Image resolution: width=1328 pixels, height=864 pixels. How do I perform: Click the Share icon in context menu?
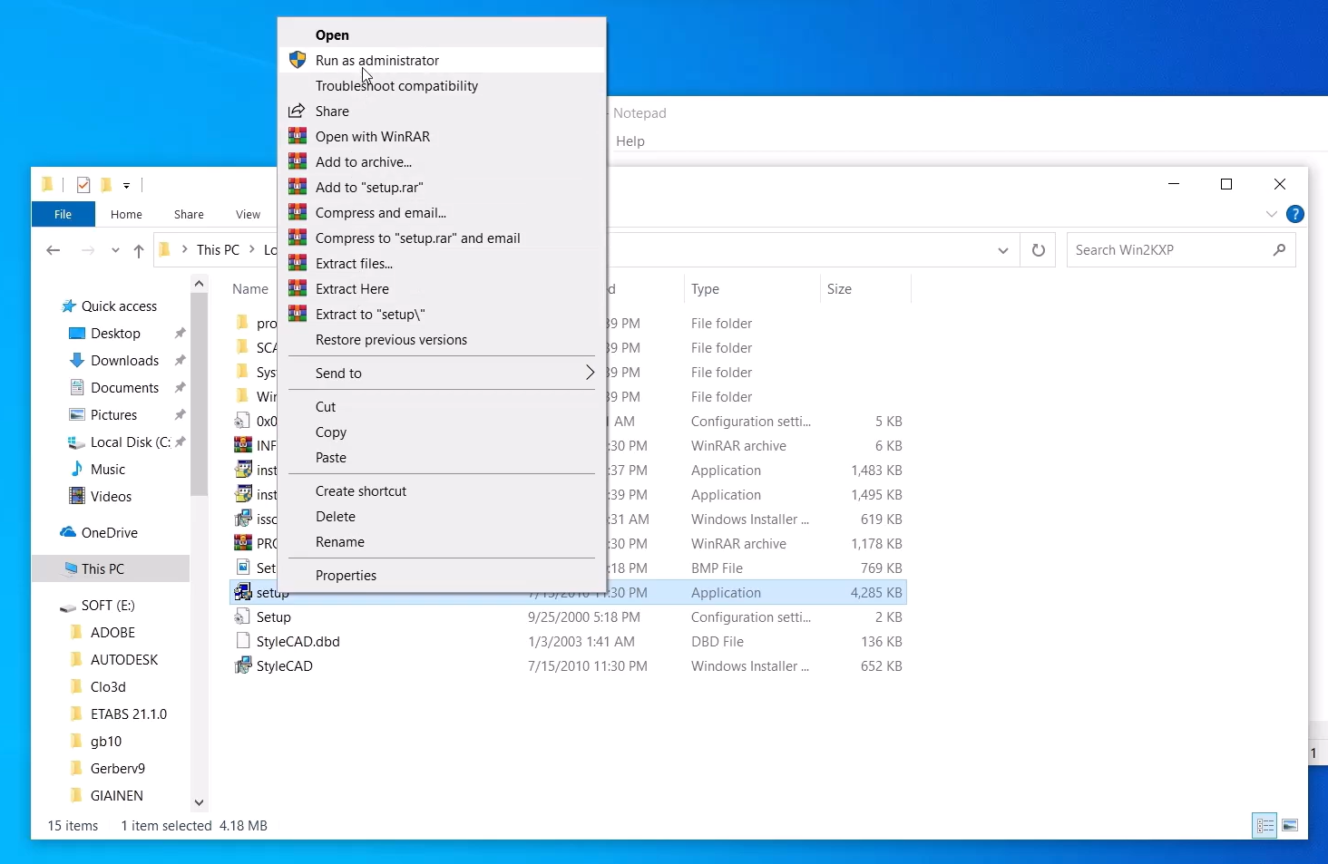point(297,111)
